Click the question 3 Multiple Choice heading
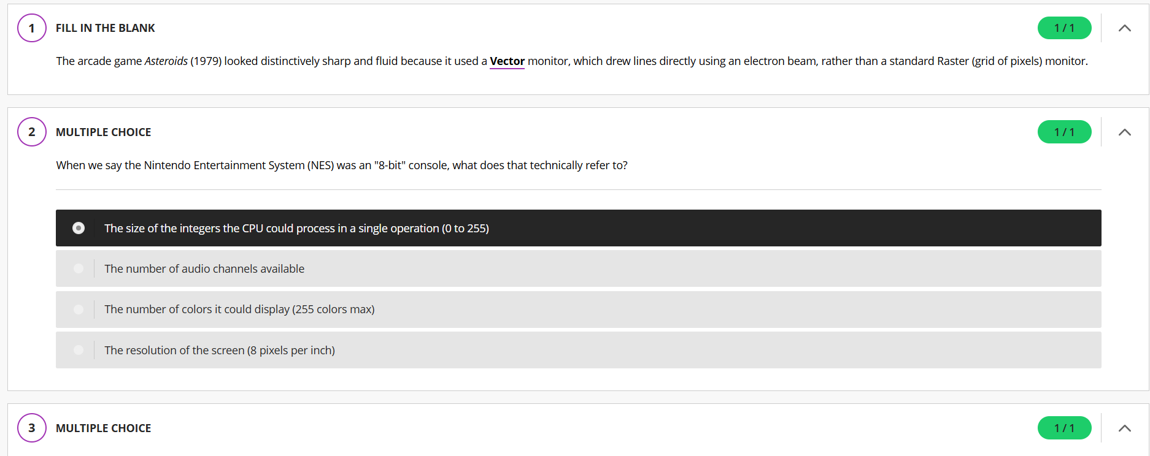The height and width of the screenshot is (456, 1150). 103,428
